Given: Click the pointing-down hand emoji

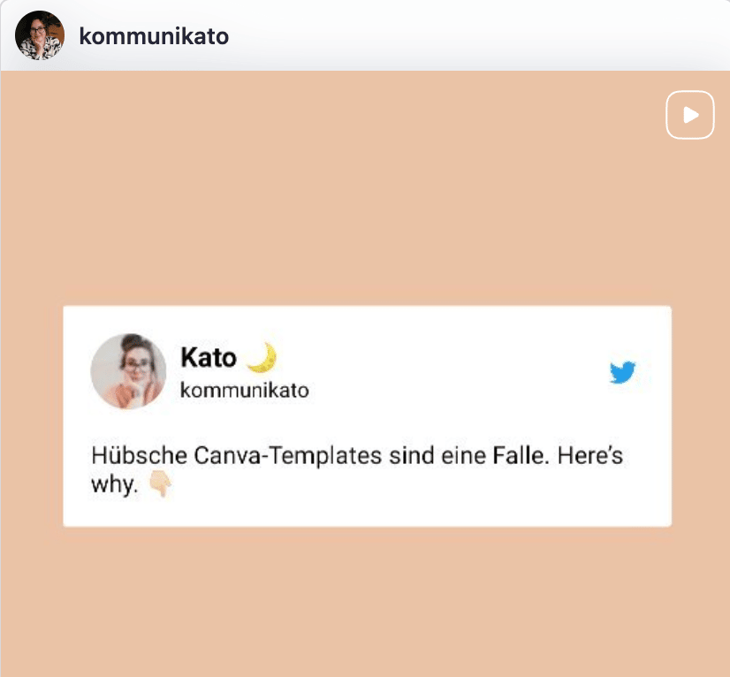Looking at the screenshot, I should [x=161, y=483].
